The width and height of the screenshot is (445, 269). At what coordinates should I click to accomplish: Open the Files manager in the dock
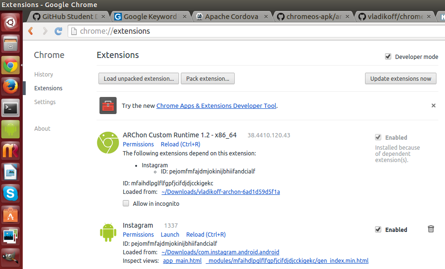pos(10,44)
